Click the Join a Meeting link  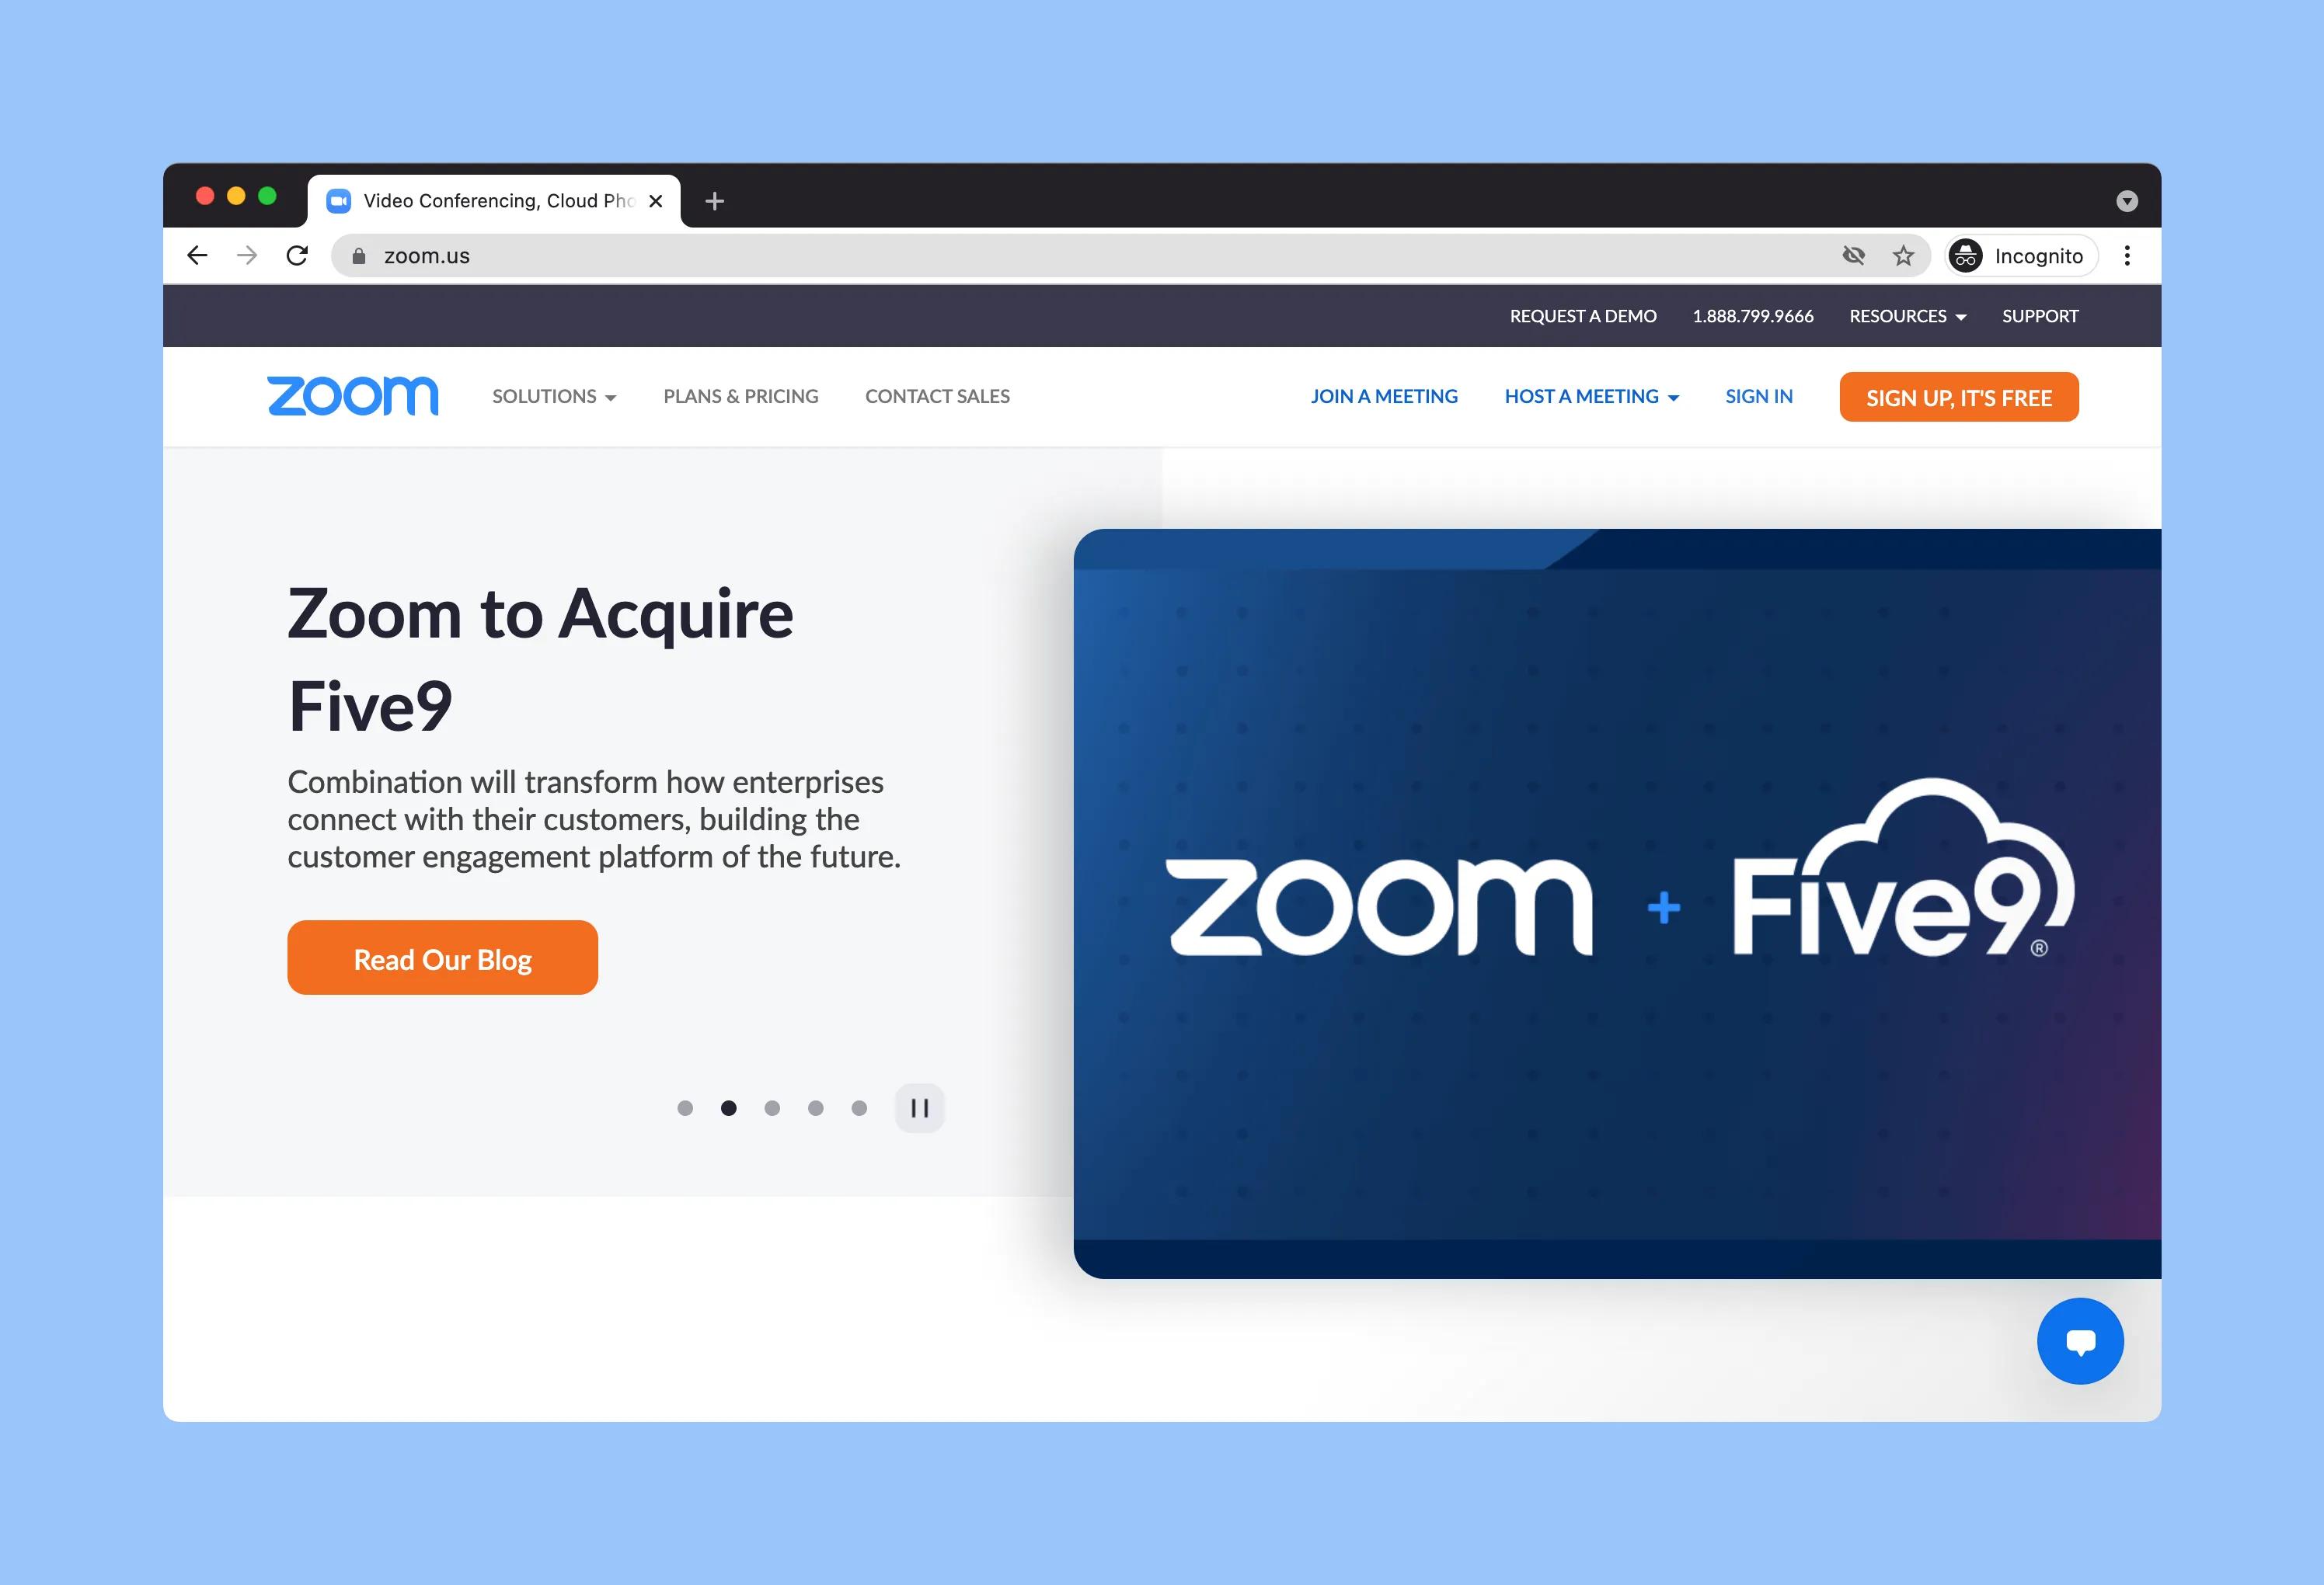coord(1383,395)
